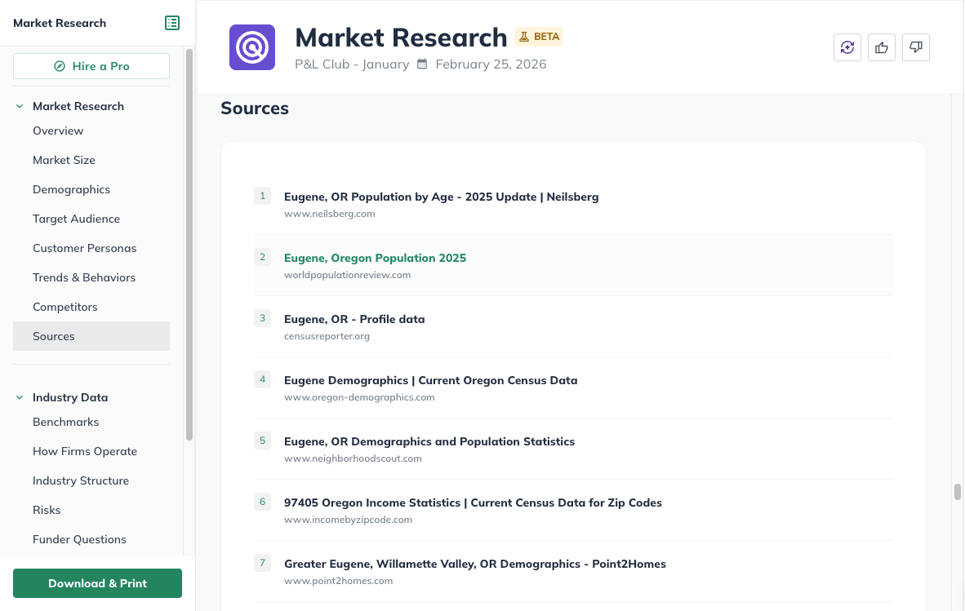The image size is (965, 611).
Task: Click the BETA flask badge
Action: (538, 37)
